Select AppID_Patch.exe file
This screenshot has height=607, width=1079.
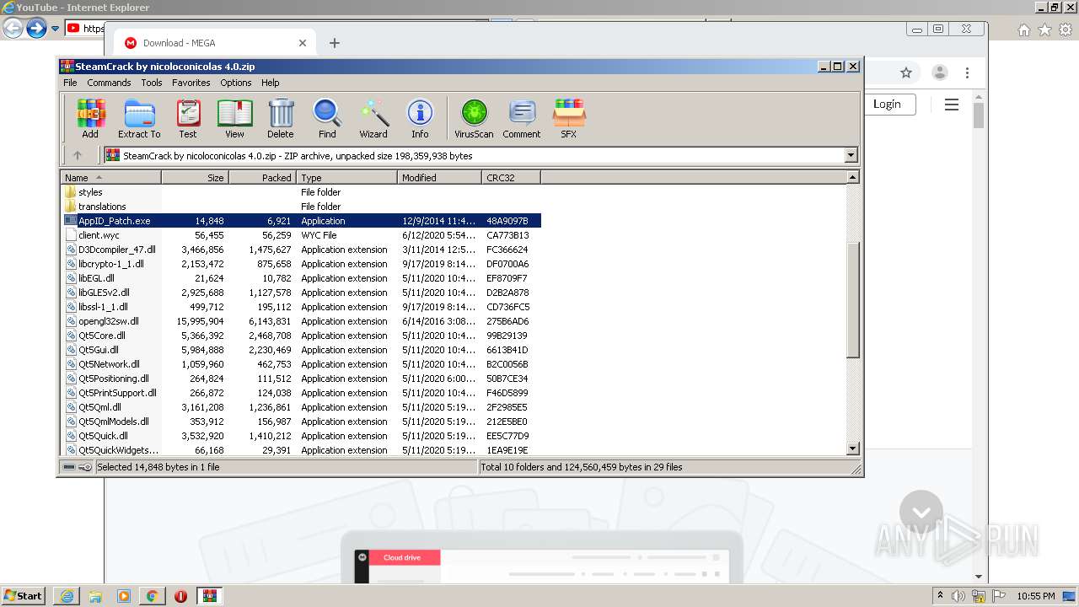click(302, 221)
